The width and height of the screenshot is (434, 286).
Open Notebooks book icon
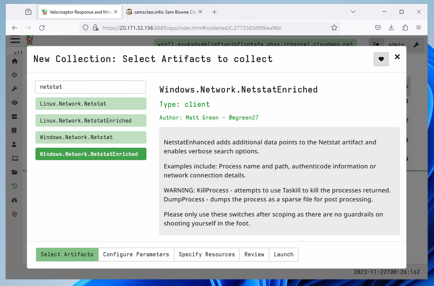15,130
